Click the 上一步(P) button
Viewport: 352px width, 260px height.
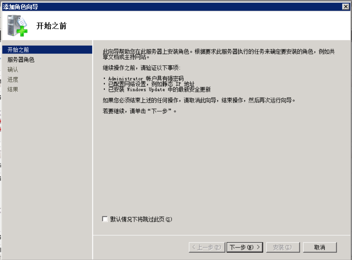(x=207, y=247)
